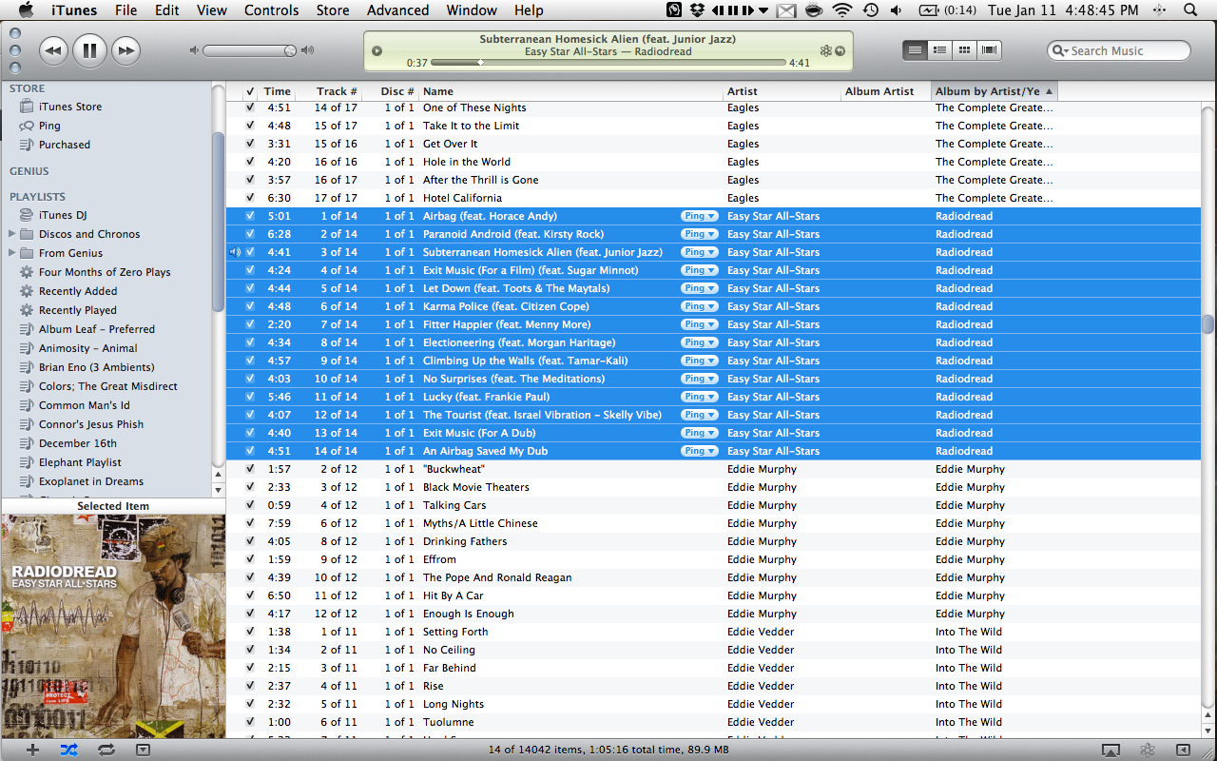Open the iTunes DJ playlist
This screenshot has height=761, width=1217.
tap(62, 215)
